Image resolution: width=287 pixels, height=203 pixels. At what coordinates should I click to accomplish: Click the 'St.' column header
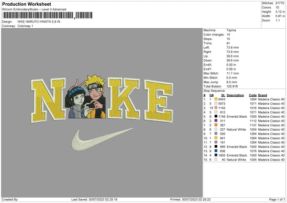(223, 95)
